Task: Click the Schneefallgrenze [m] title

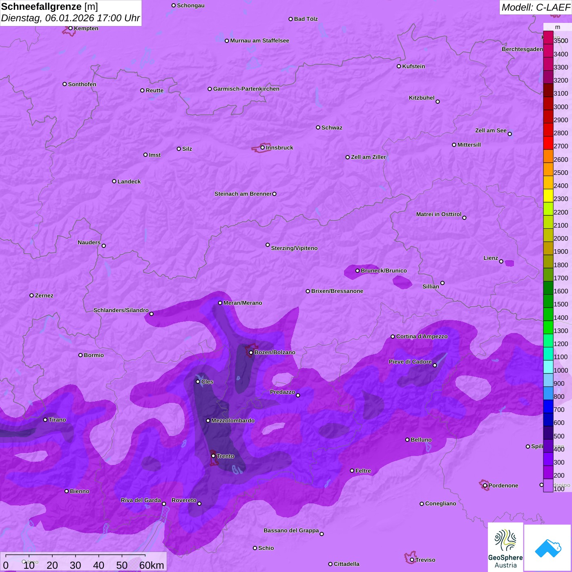Action: tap(49, 7)
